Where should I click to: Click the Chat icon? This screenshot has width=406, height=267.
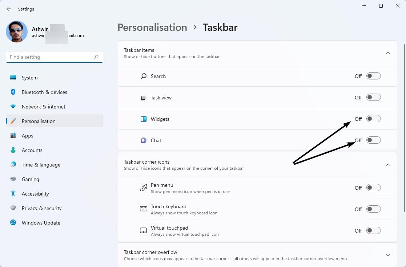144,140
